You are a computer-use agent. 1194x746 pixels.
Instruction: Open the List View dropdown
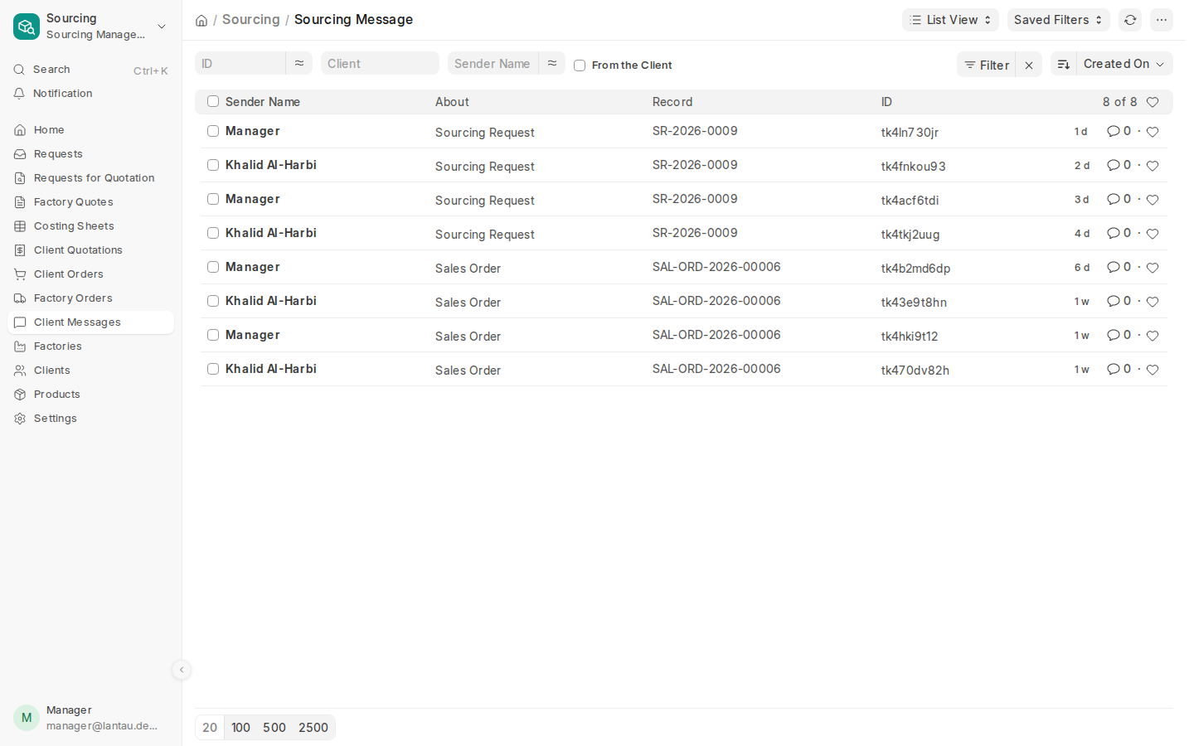coord(950,20)
